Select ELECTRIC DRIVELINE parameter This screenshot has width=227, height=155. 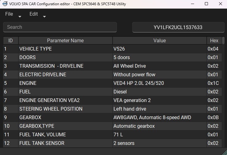43,74
